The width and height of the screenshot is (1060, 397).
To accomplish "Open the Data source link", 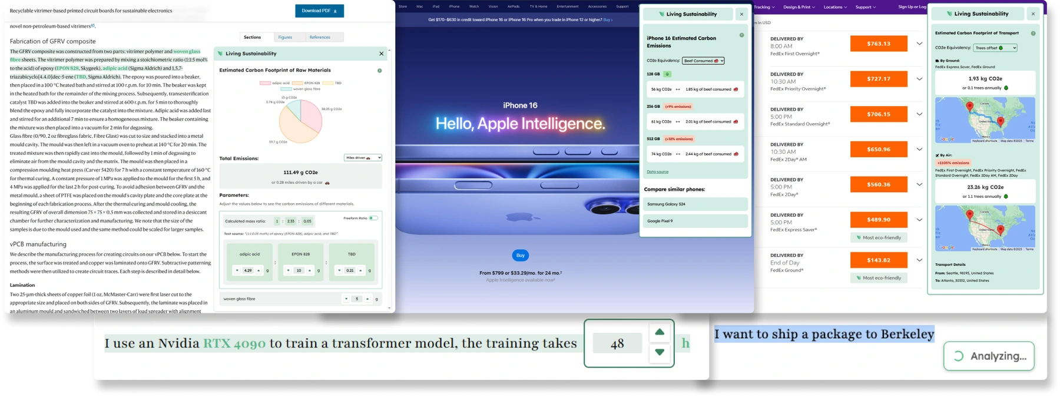I will 657,172.
